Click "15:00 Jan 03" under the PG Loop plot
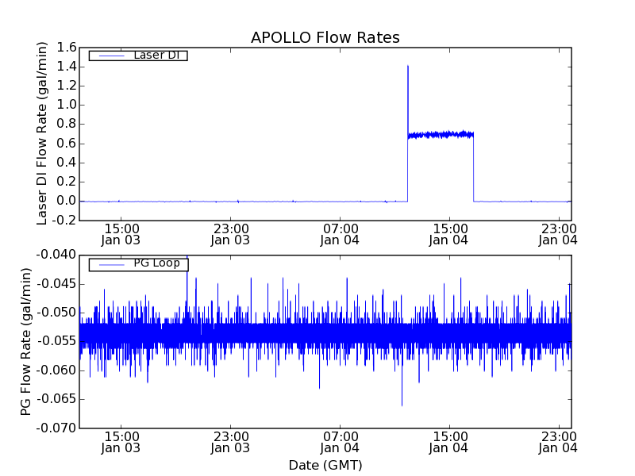This screenshot has height=476, width=635. pyautogui.click(x=121, y=443)
